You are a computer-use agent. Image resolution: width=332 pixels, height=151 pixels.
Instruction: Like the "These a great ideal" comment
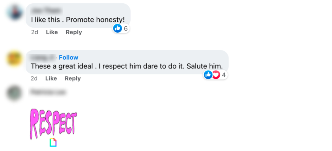point(51,78)
